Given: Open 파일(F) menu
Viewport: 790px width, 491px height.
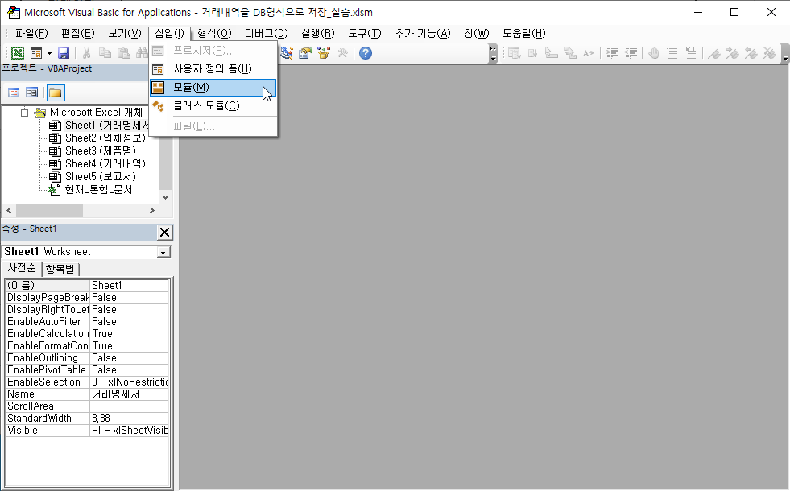Looking at the screenshot, I should 31,33.
